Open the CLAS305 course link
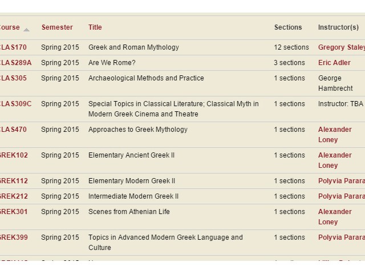 (x=13, y=78)
